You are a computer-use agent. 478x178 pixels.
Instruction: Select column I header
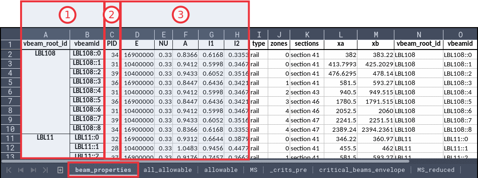(259, 35)
